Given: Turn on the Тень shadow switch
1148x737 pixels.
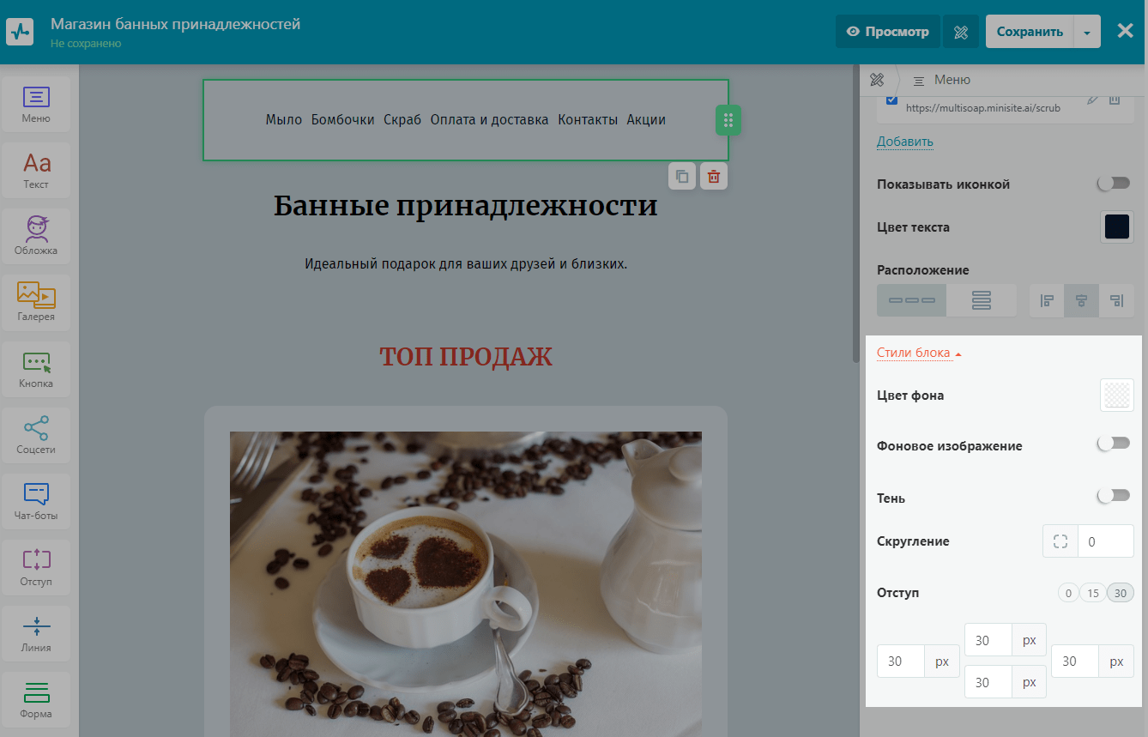Looking at the screenshot, I should point(1115,495).
